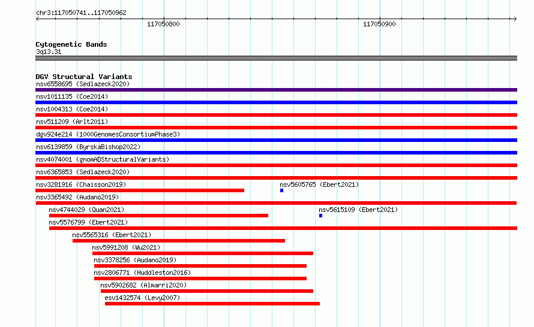The width and height of the screenshot is (534, 327).
Task: Click the red nsv3281916 variant bar
Action: coord(140,190)
